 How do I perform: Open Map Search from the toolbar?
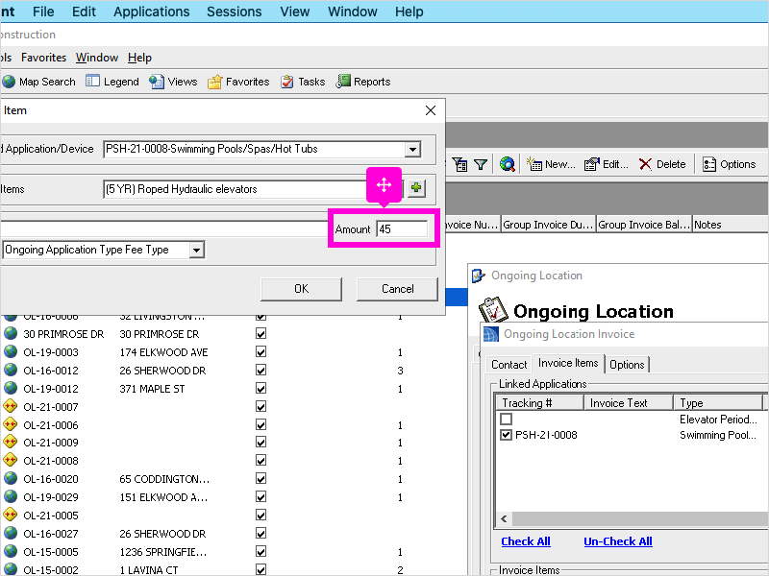point(39,82)
